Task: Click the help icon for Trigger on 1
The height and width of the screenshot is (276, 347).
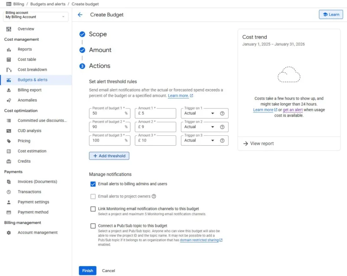Action: click(x=222, y=113)
